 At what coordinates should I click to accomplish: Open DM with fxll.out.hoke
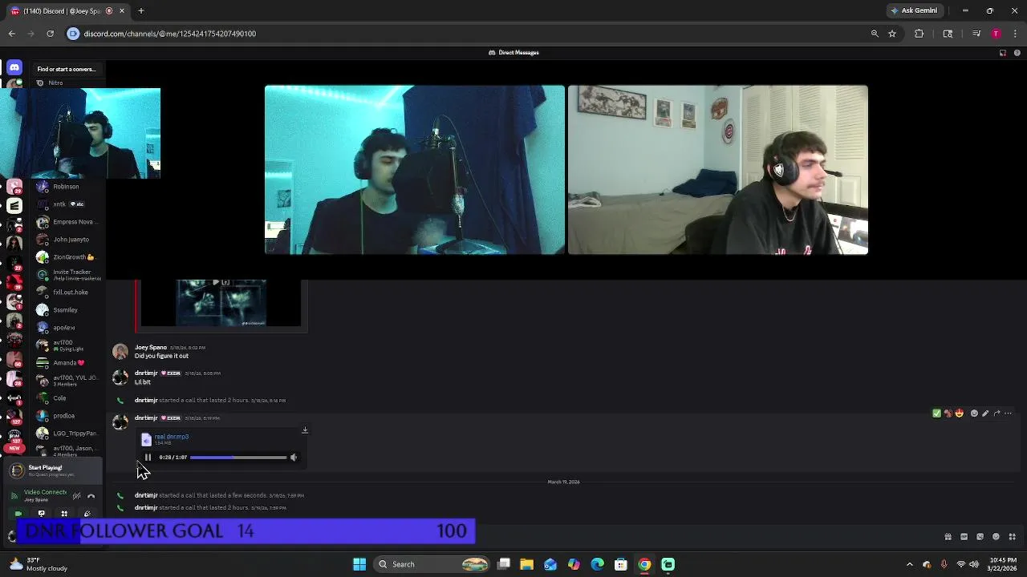[x=67, y=293]
